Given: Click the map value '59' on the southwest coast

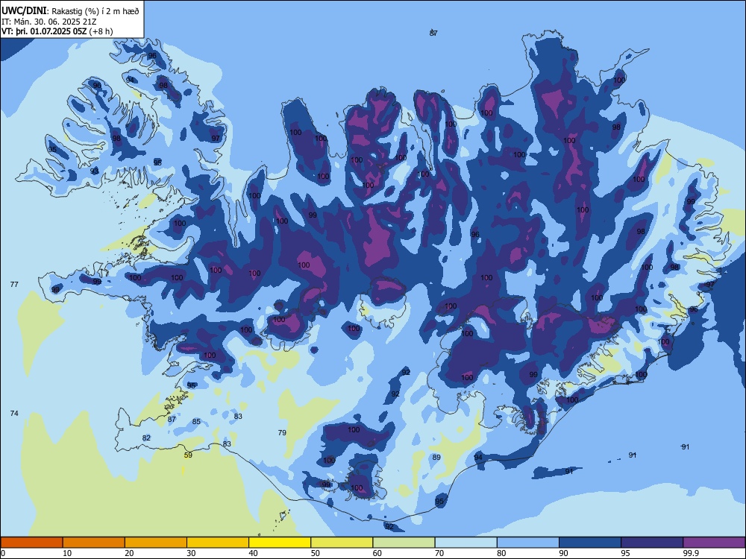Looking at the screenshot, I should 188,455.
